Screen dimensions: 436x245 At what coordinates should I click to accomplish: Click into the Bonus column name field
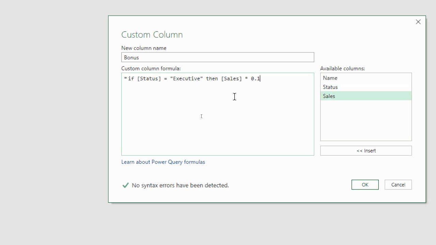217,57
